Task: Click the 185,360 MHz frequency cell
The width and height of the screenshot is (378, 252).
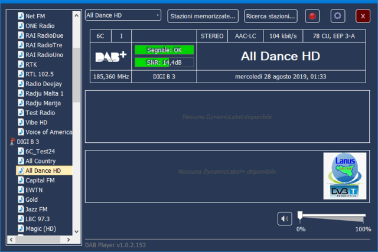Action: click(111, 77)
